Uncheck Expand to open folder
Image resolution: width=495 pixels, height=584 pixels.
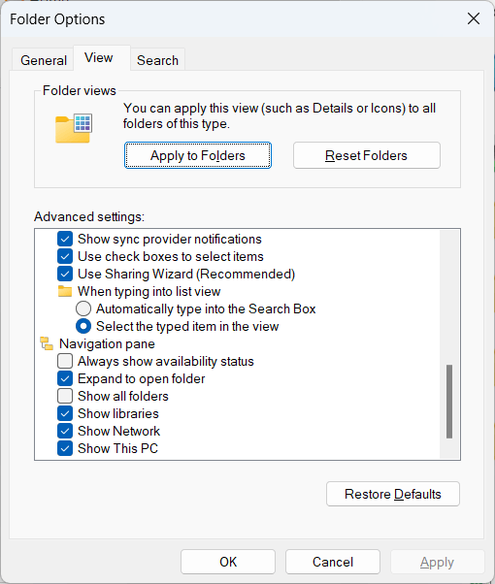coord(65,378)
